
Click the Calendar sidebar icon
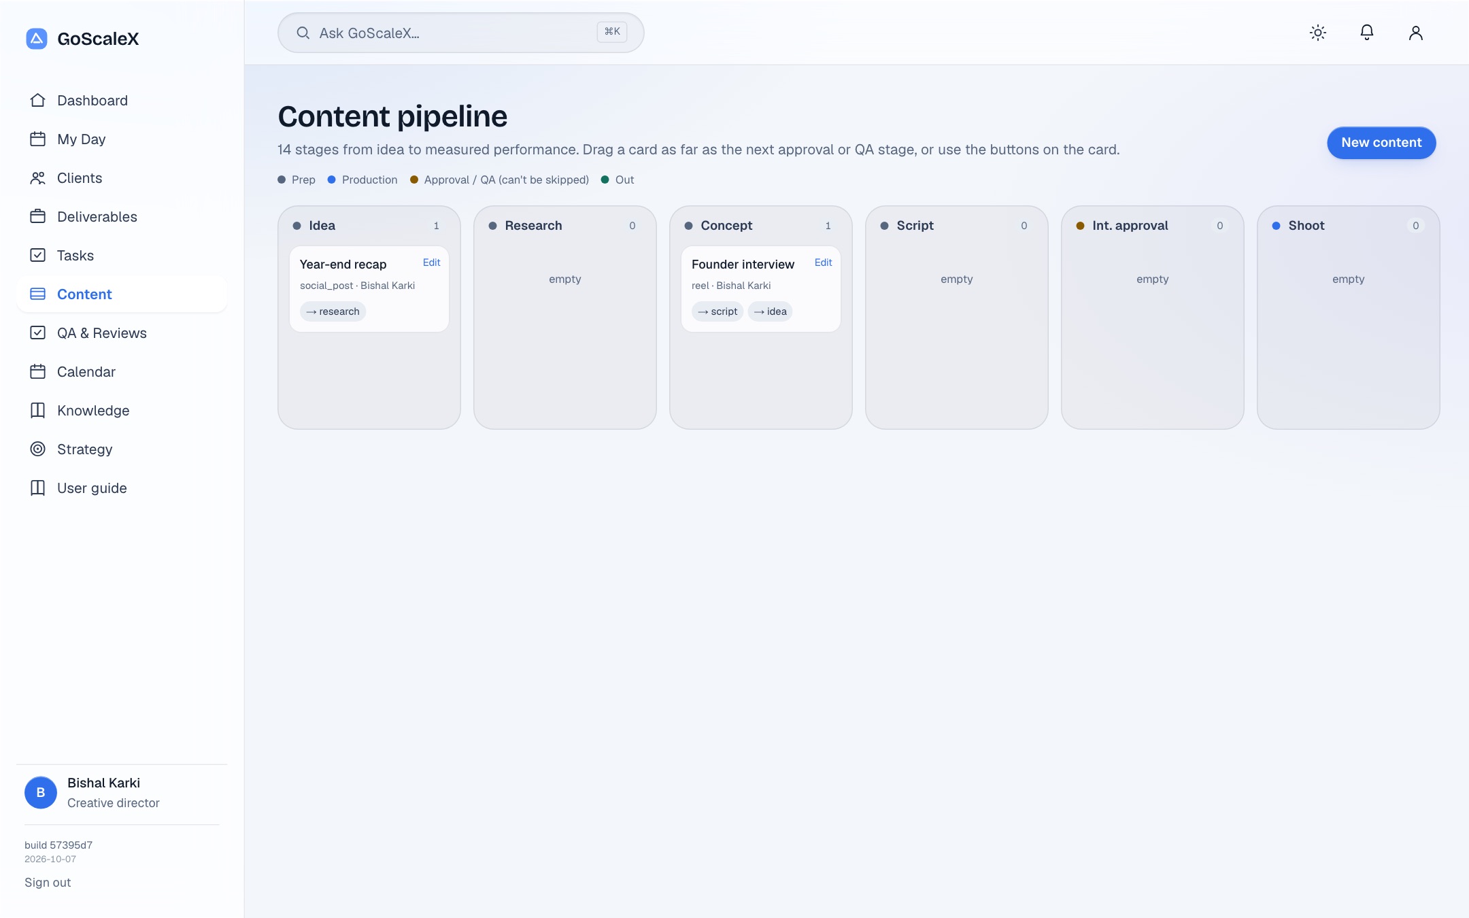pyautogui.click(x=38, y=372)
